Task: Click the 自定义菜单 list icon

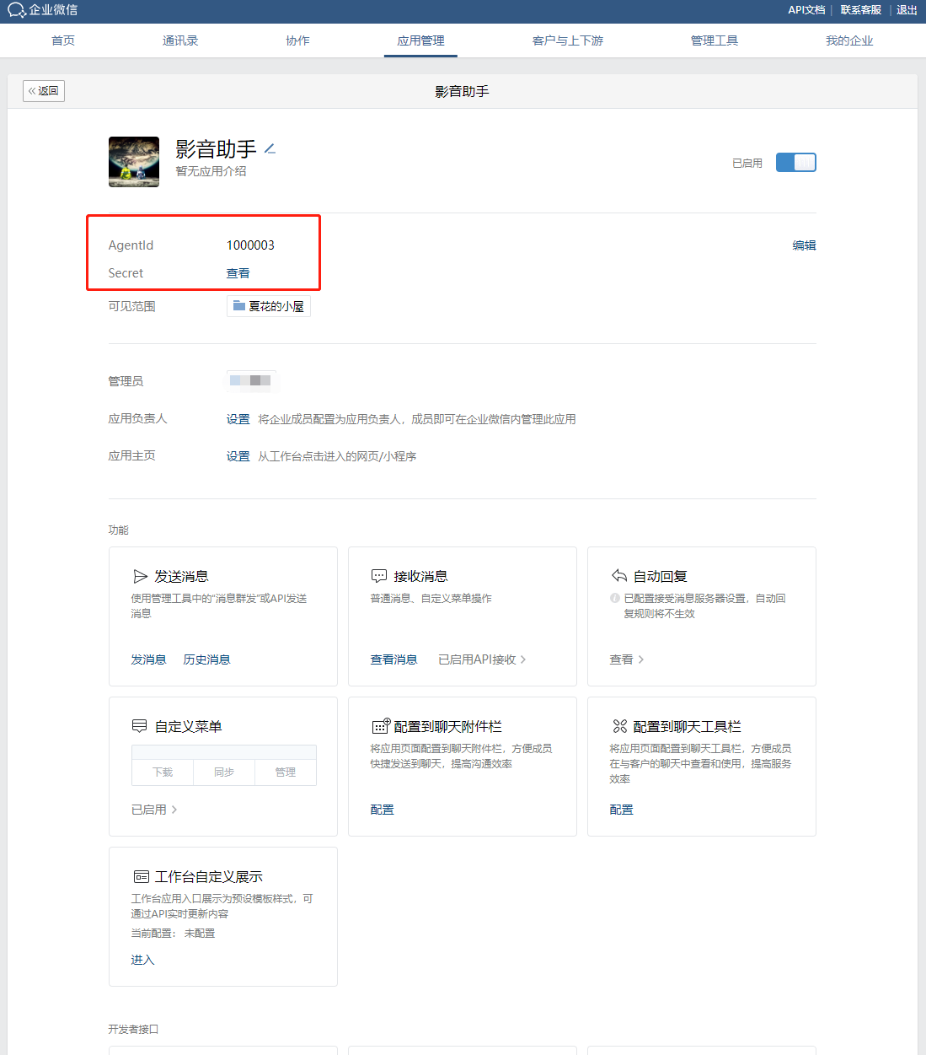Action: (140, 726)
